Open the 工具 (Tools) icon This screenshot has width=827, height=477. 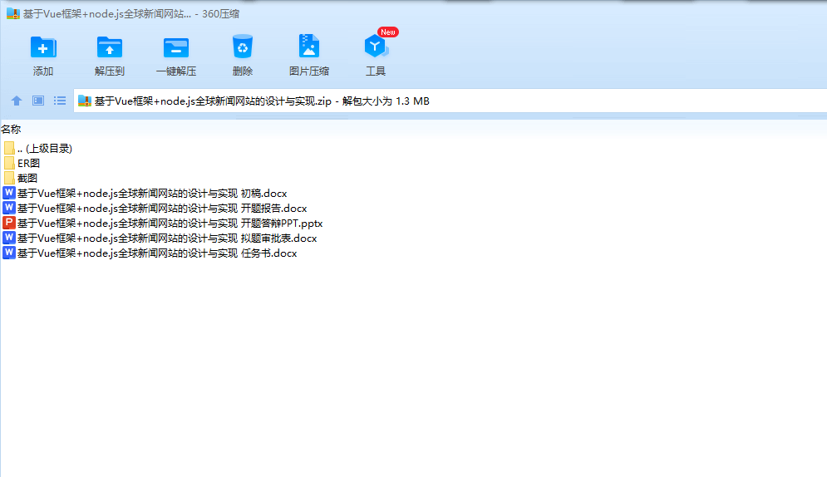376,47
